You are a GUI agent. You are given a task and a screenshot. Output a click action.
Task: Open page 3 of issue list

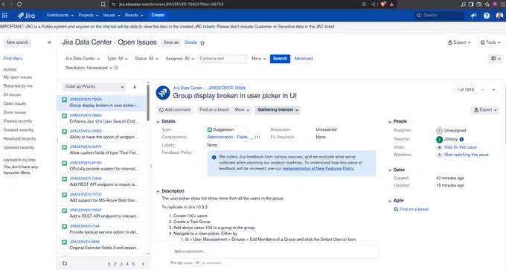pyautogui.click(x=121, y=264)
